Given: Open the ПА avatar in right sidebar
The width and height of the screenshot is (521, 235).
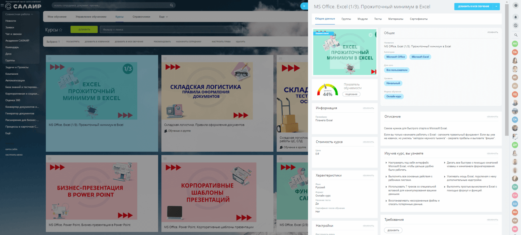Looking at the screenshot, I should [x=515, y=52].
